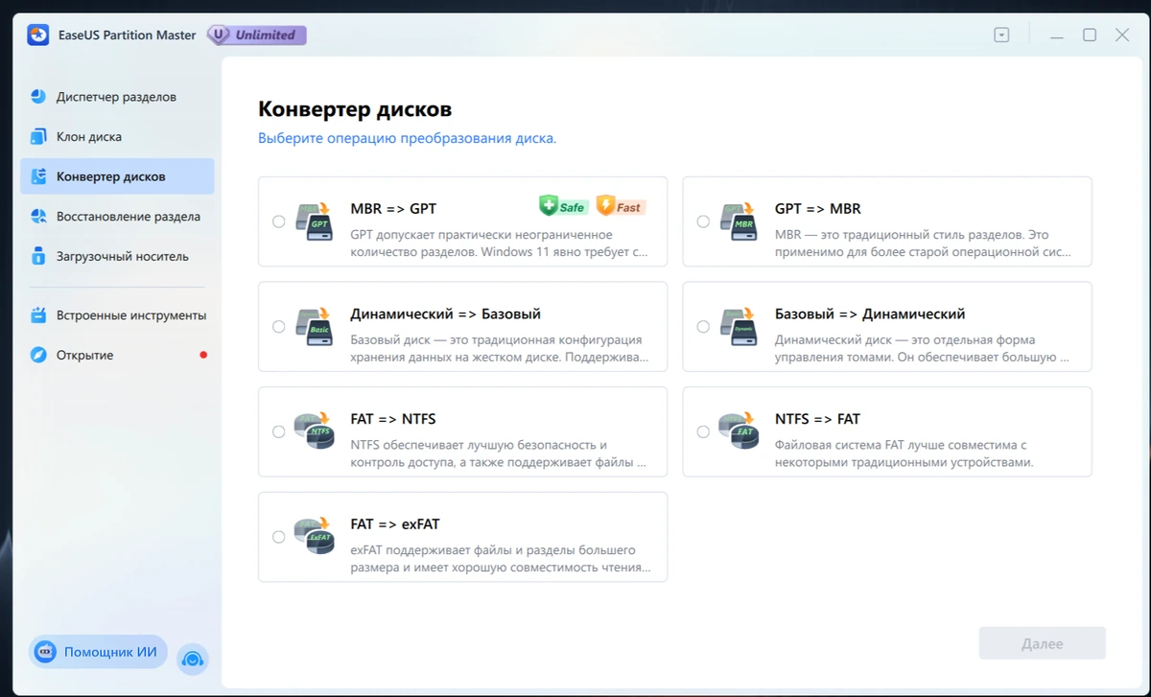Click the GPT to MBR disk icon
The width and height of the screenshot is (1151, 697).
coord(738,221)
